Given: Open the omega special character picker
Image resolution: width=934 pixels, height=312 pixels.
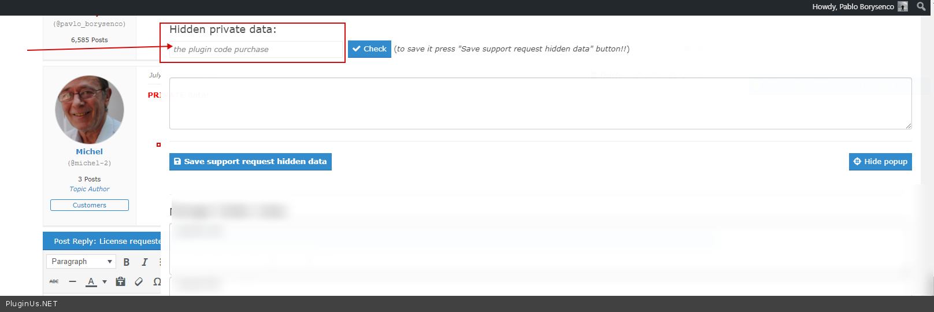Looking at the screenshot, I should coord(157,281).
